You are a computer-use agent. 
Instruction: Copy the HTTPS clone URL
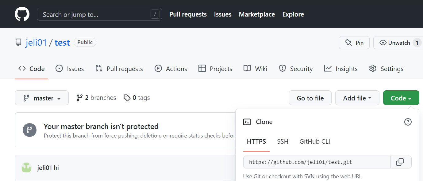point(401,162)
